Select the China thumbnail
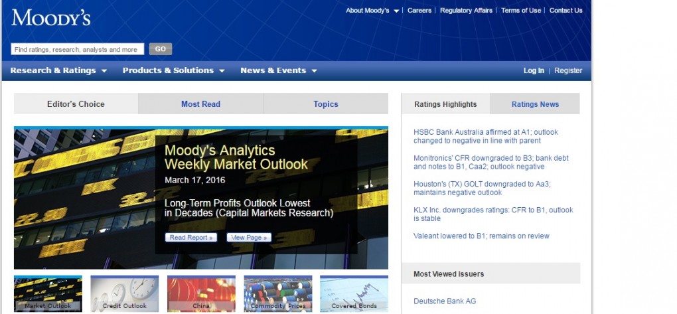 (201, 293)
